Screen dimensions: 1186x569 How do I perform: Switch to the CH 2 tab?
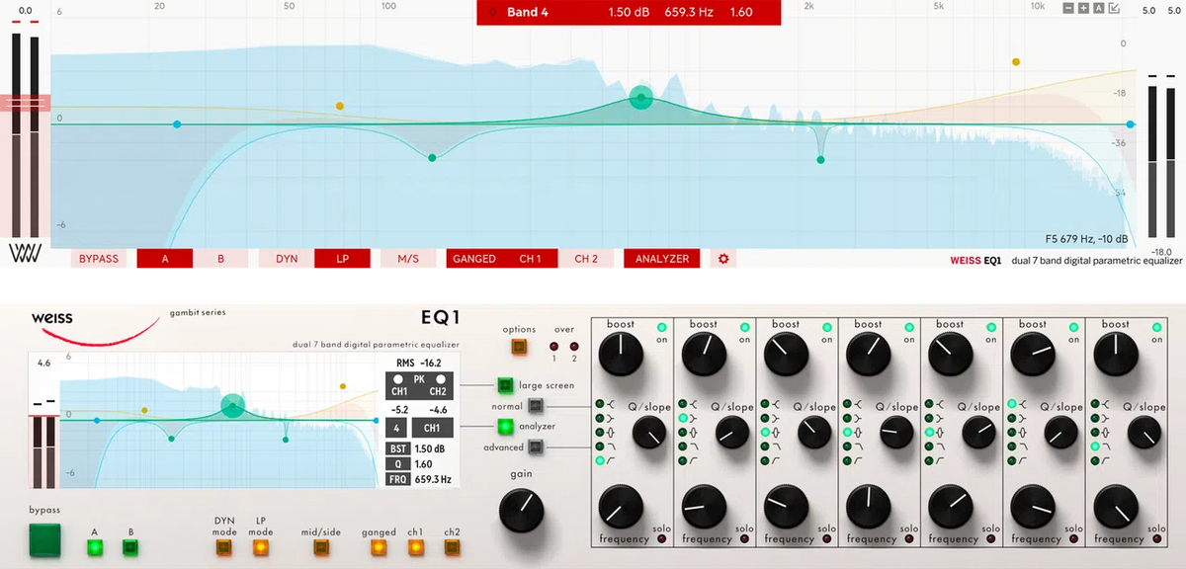click(585, 259)
